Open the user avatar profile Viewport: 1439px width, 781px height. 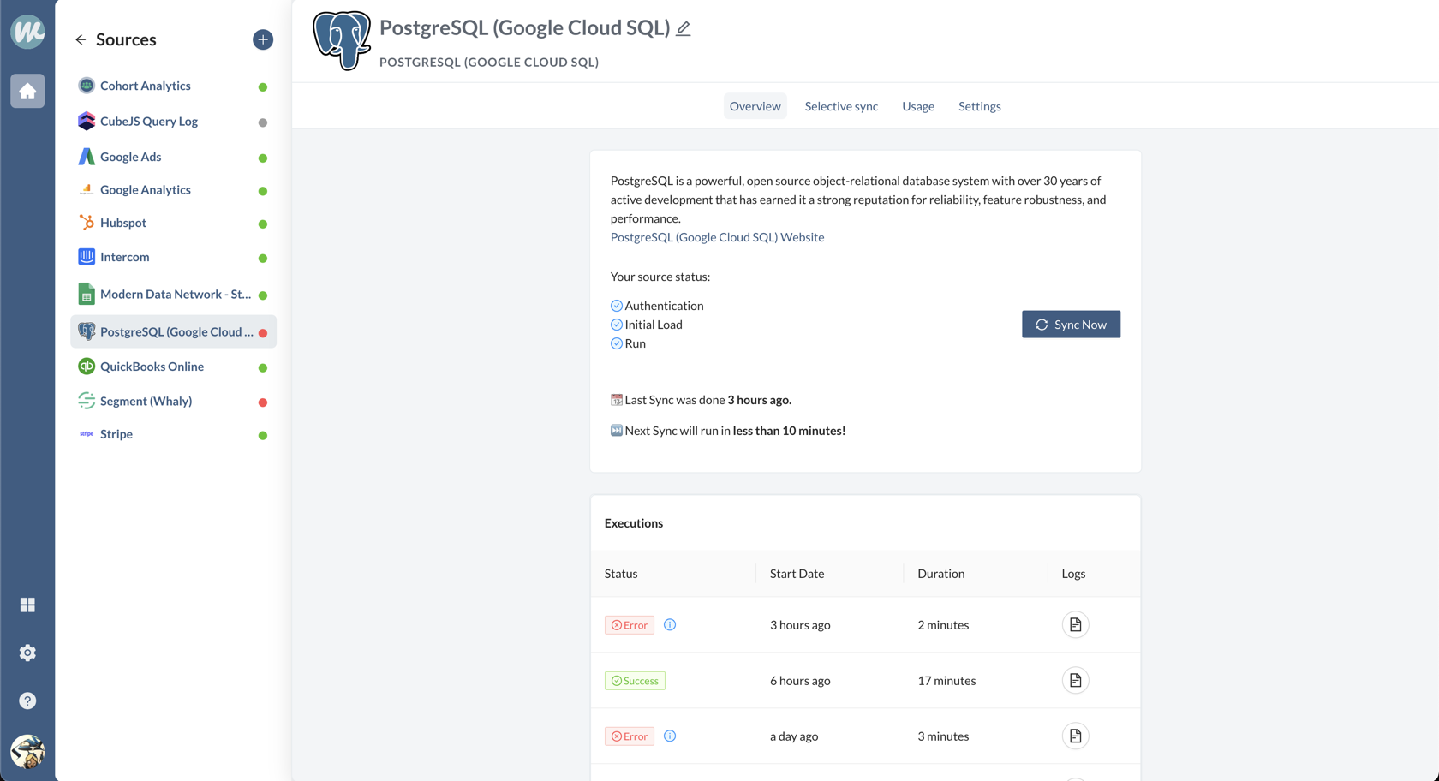[27, 751]
